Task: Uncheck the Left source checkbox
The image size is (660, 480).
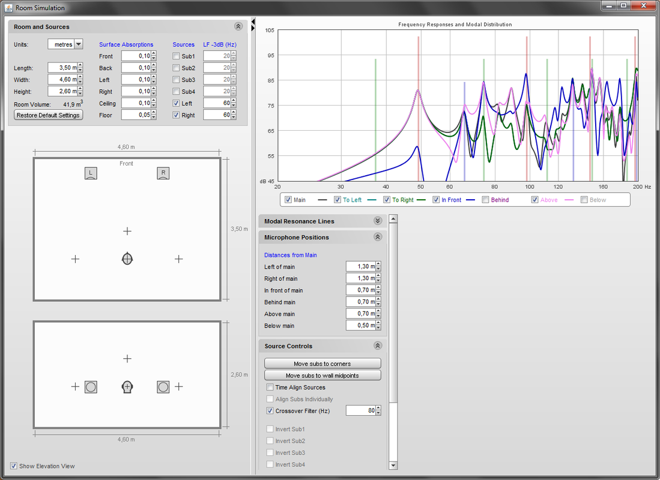Action: [176, 103]
